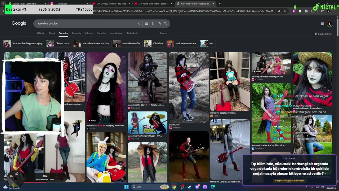Open the on-screen keyboard input tool
The width and height of the screenshot is (339, 191).
click(x=146, y=24)
